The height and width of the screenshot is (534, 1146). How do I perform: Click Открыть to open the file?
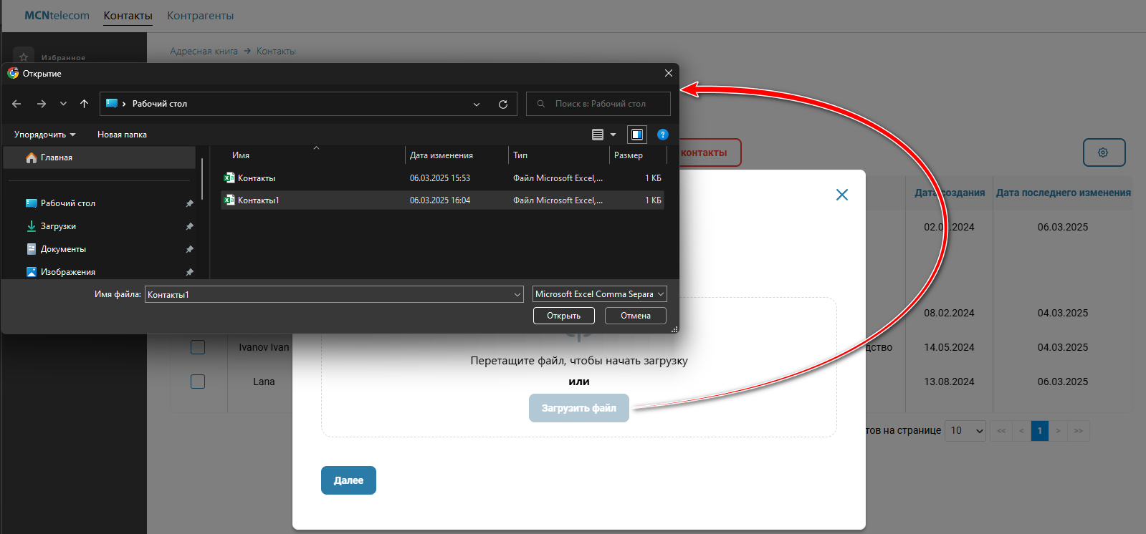564,316
